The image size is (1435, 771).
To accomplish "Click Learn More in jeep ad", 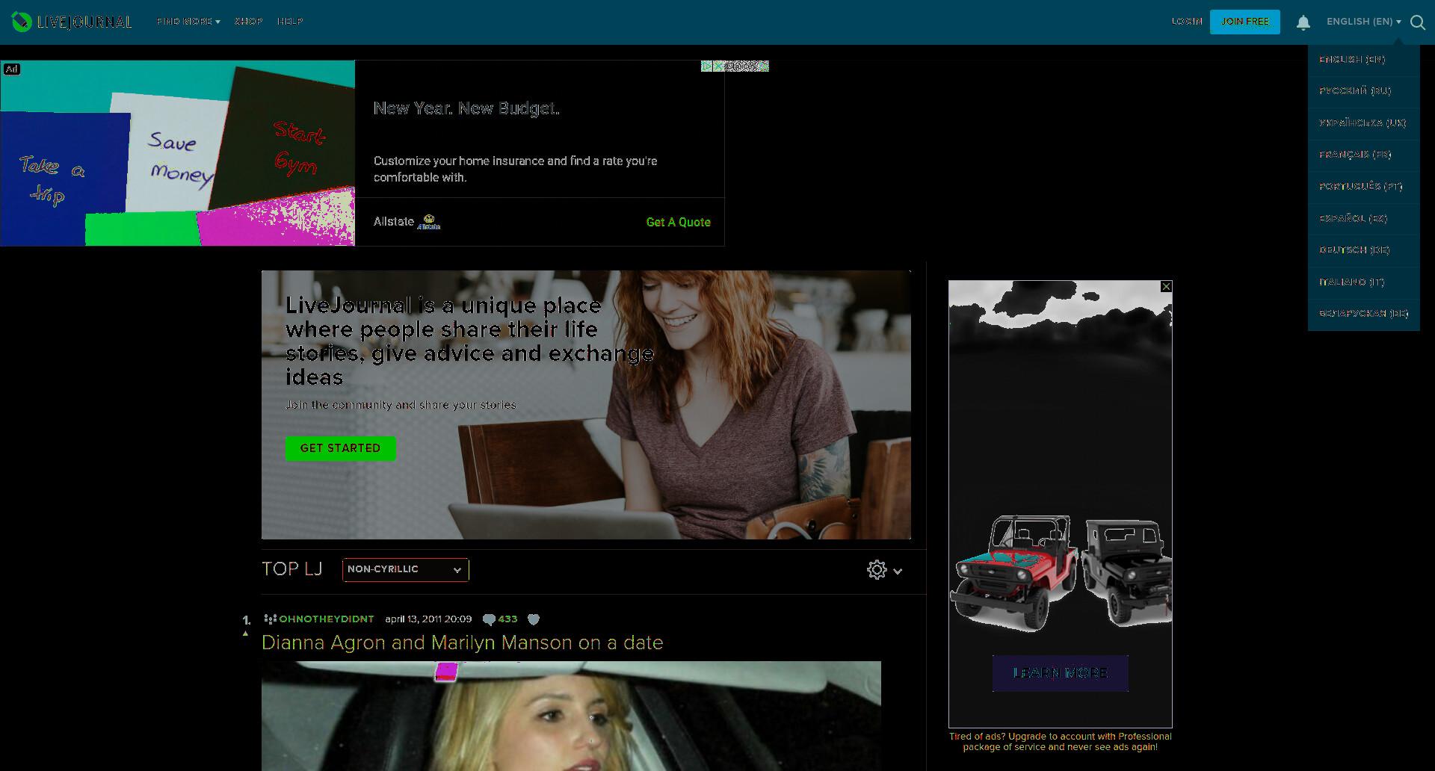I will pos(1060,673).
